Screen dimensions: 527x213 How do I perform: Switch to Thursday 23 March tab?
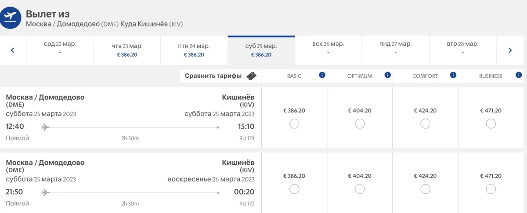coord(127,50)
